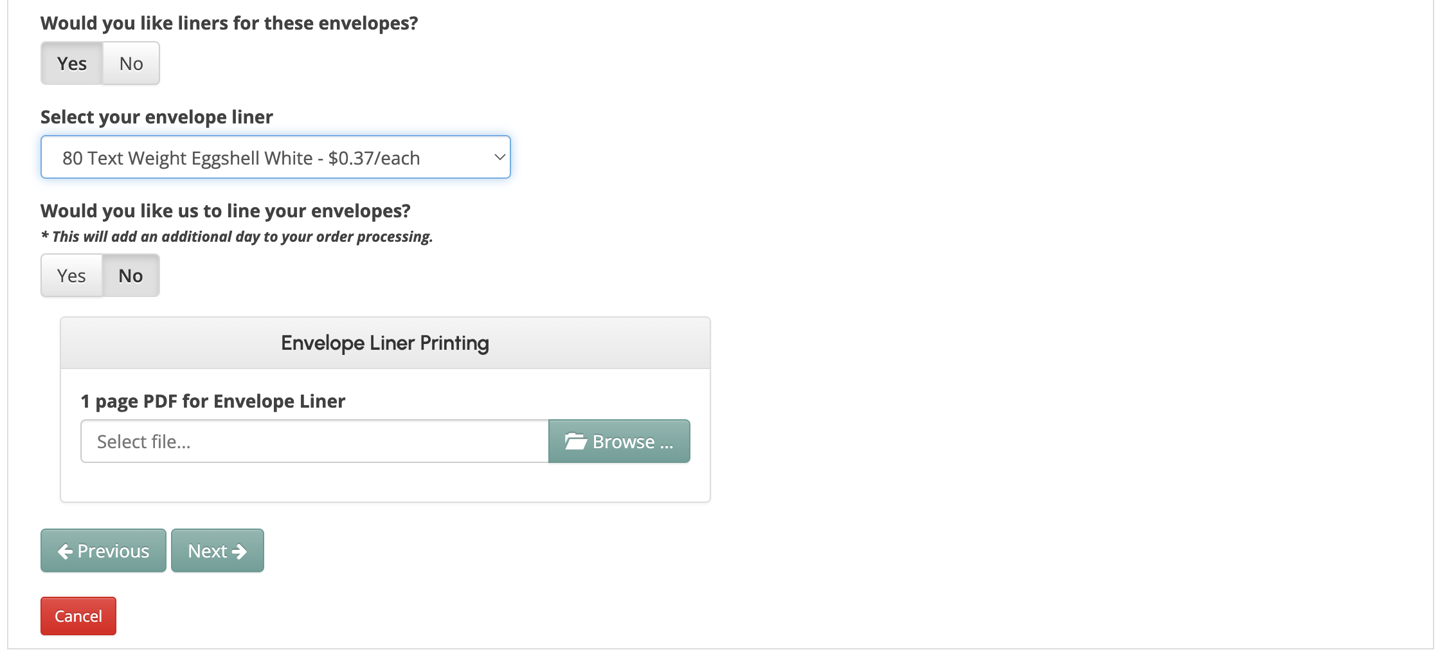Click the "Would you like liners" question text
Screen dimensions: 1449x670
229,23
